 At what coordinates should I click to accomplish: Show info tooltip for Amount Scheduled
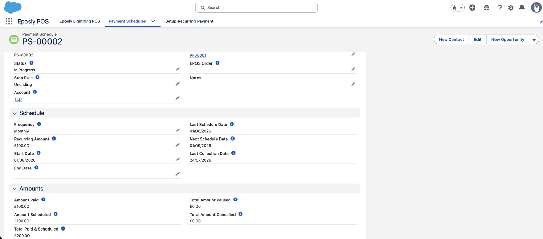click(x=55, y=214)
